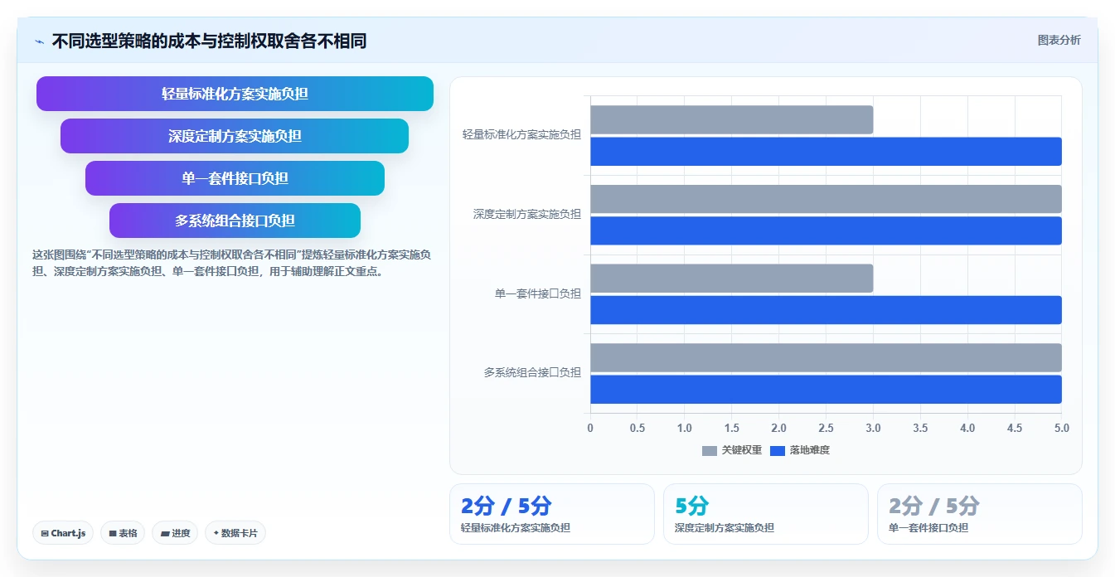Click gray 关键权重 bar for 多系统组合接口负担
This screenshot has height=577, width=1115.
pyautogui.click(x=826, y=357)
